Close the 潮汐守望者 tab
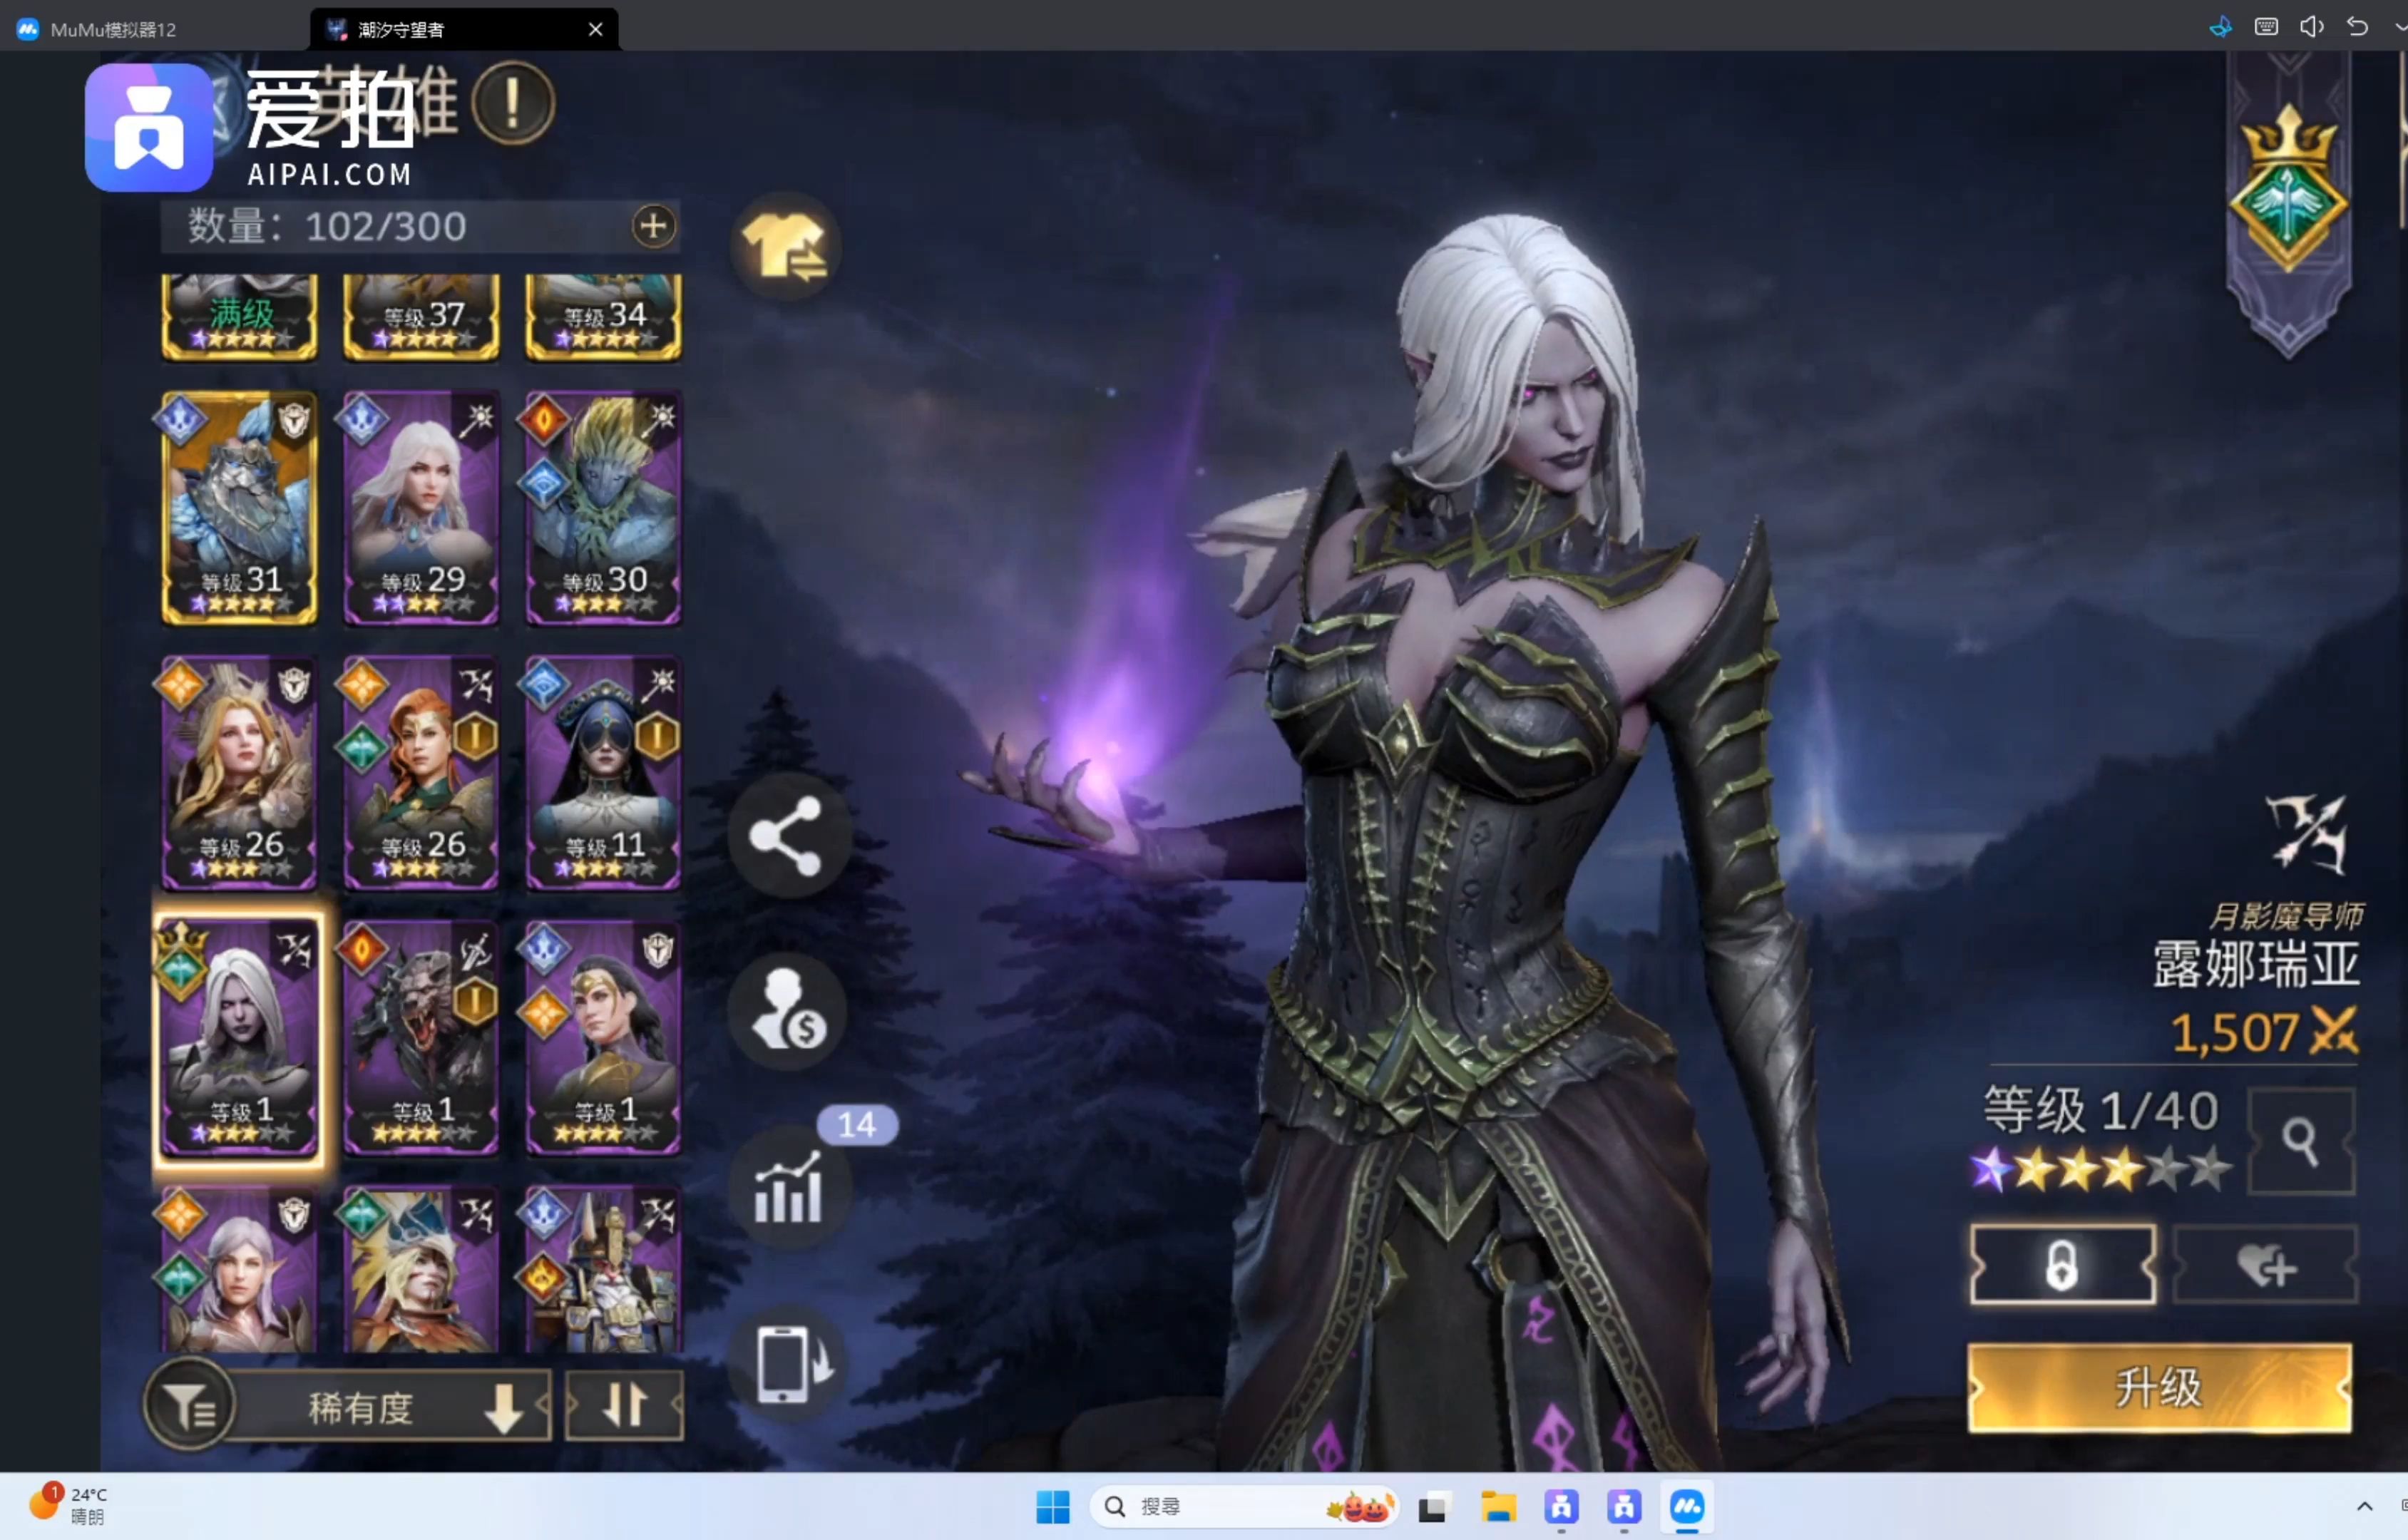Viewport: 2408px width, 1540px height. pos(595,29)
